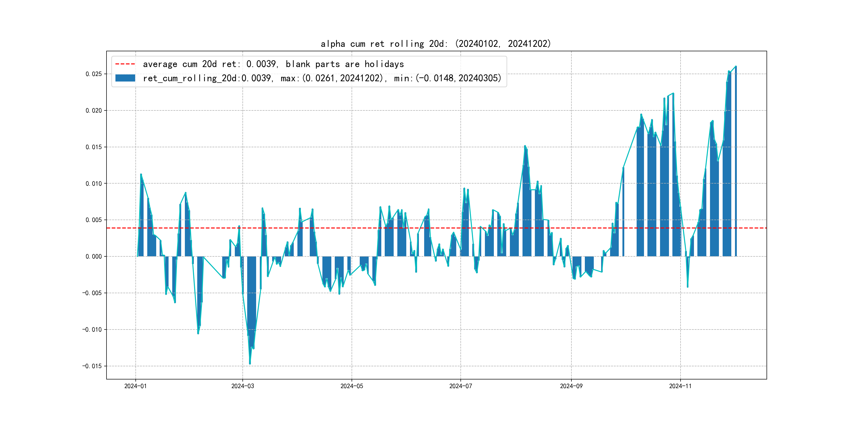Click the 2024-09 x-axis label
Screen dimensions: 852x426
point(571,386)
